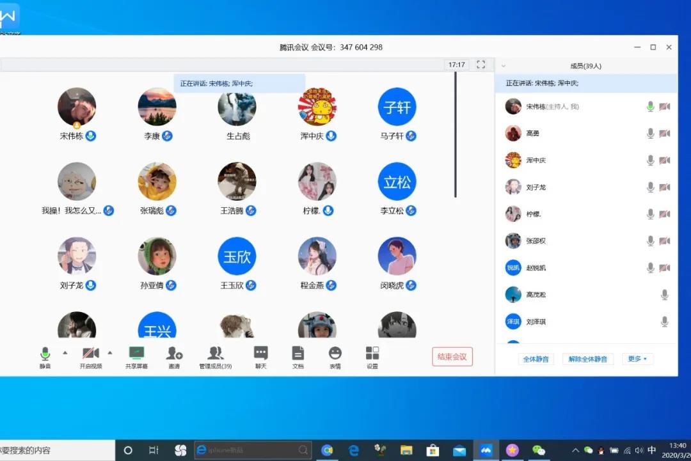Click camera icon in 赵锐凯 member row
Screen dimensions: 691x461
665,268
